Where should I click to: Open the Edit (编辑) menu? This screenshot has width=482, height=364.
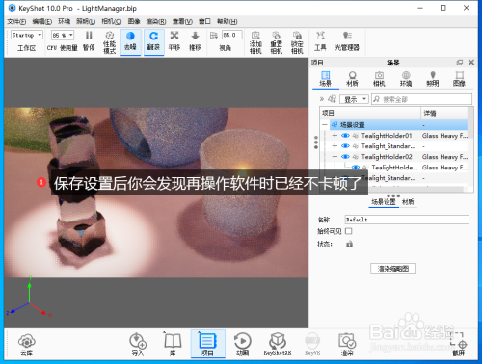tap(42, 21)
